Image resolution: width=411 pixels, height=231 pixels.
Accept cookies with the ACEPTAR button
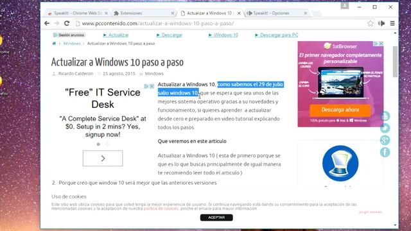point(216,218)
